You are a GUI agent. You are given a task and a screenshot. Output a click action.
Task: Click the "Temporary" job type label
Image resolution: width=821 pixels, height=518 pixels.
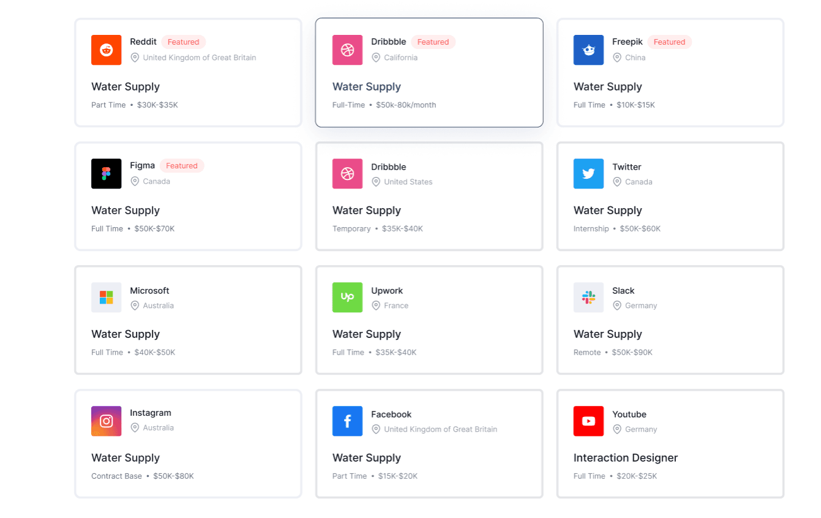(351, 229)
